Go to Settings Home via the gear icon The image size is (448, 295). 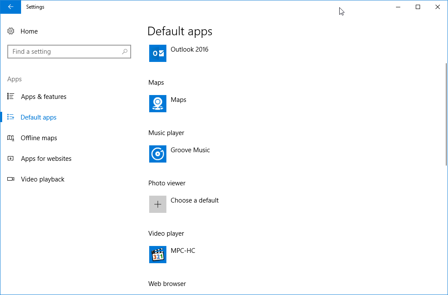pyautogui.click(x=11, y=31)
